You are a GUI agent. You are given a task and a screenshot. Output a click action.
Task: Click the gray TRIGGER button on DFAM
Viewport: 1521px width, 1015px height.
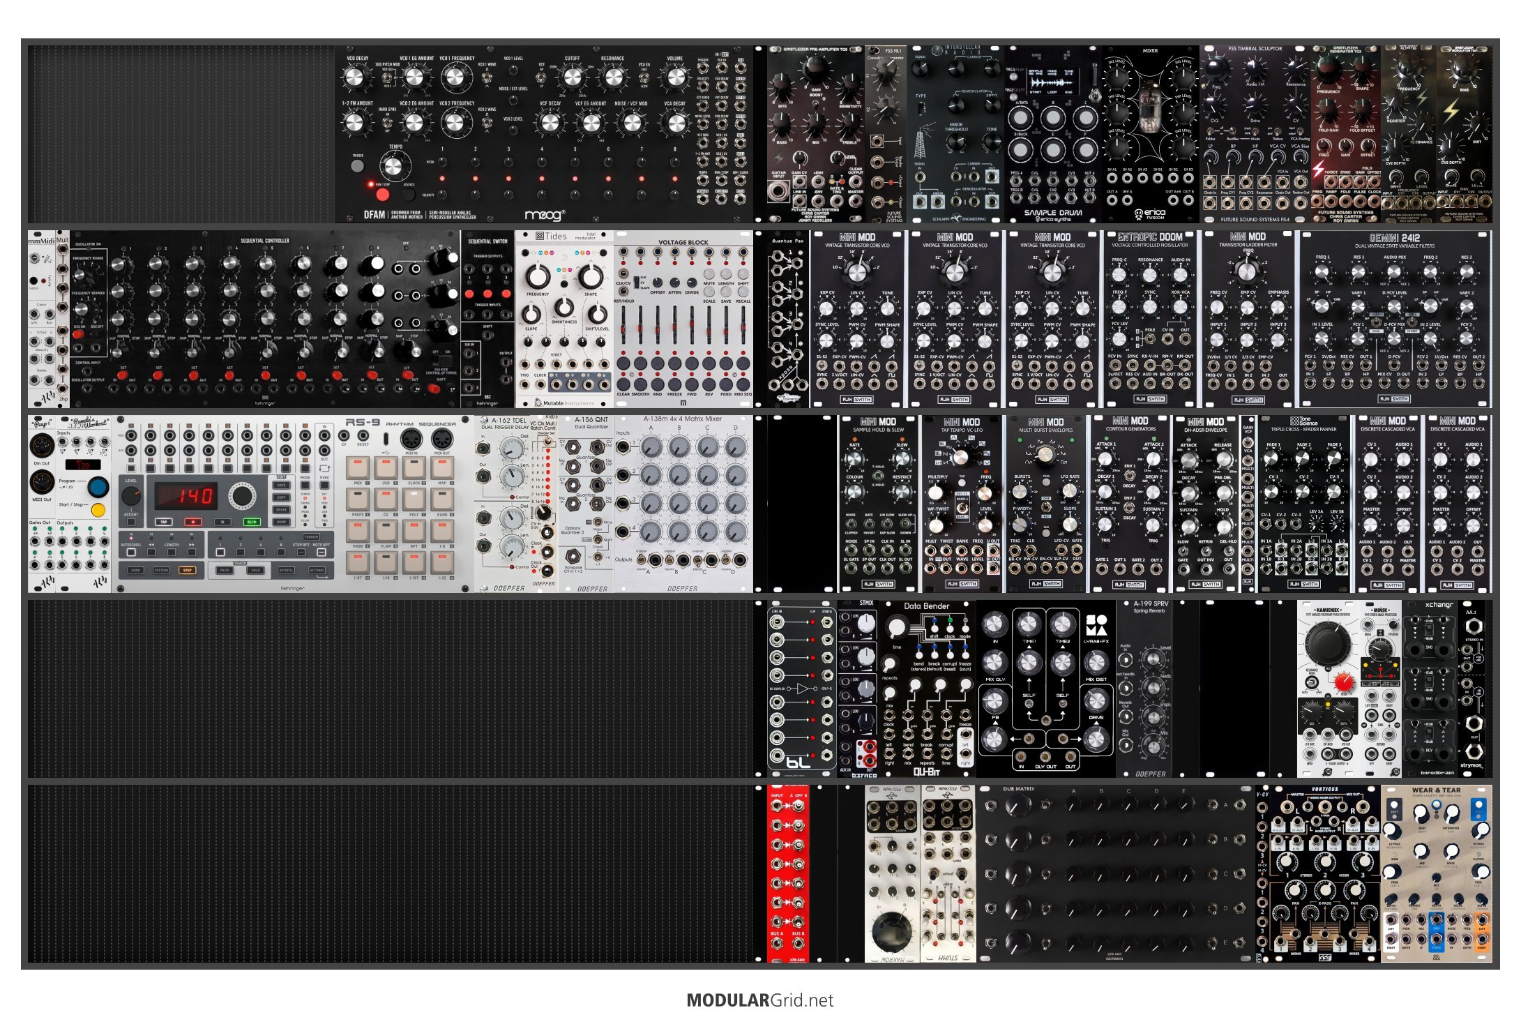357,166
